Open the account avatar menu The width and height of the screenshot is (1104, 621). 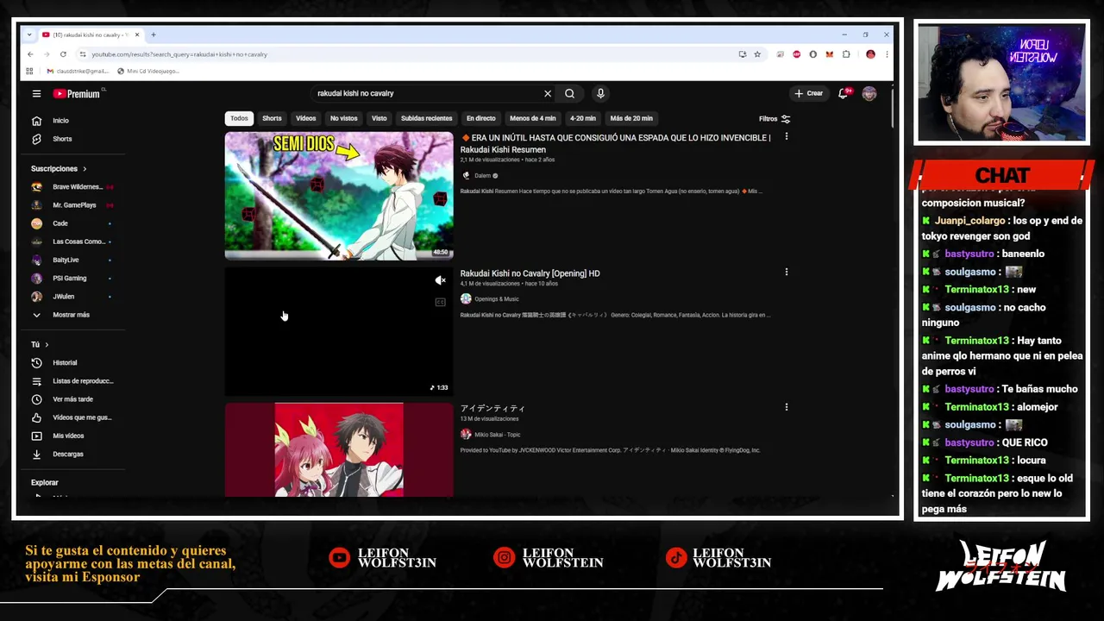869,93
